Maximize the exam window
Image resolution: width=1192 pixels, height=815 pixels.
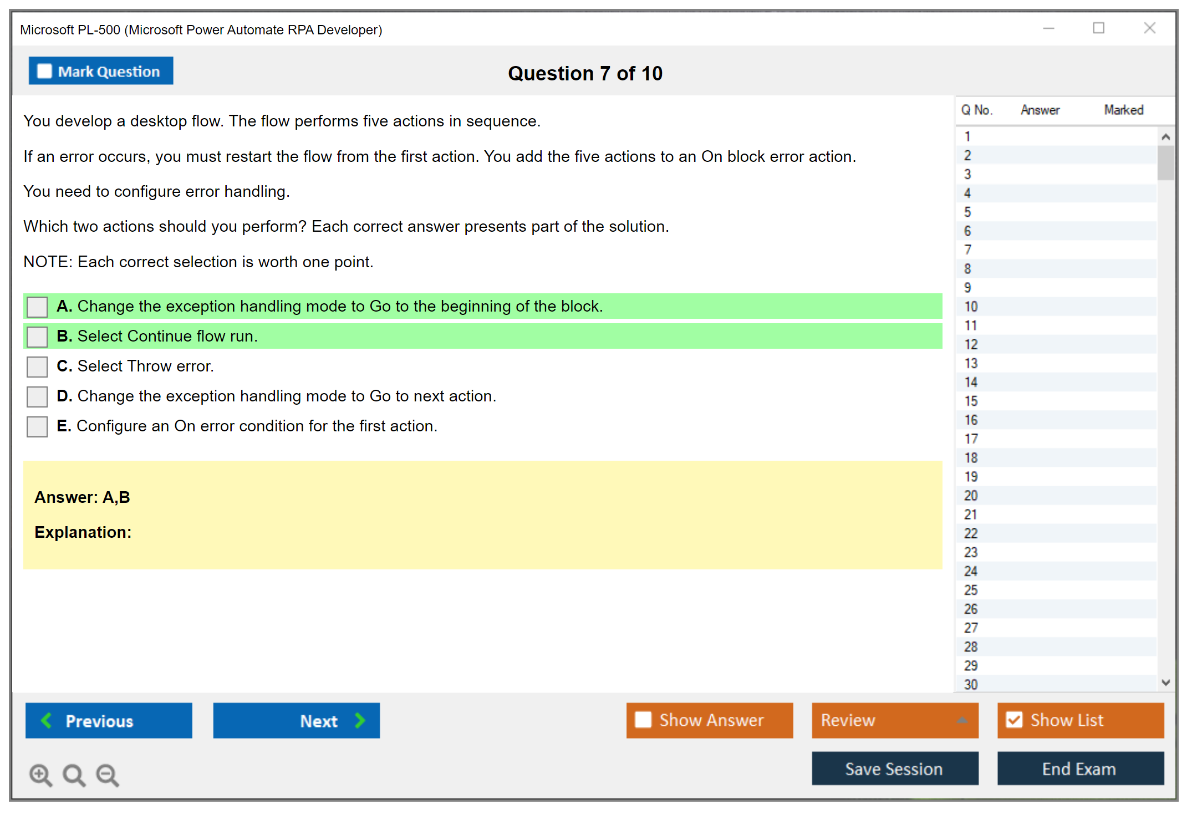[x=1098, y=28]
